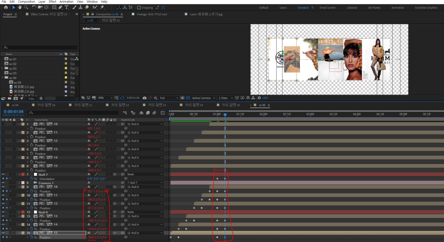The height and width of the screenshot is (242, 444).
Task: Select the Unified Camera tool
Action: pos(40,7)
